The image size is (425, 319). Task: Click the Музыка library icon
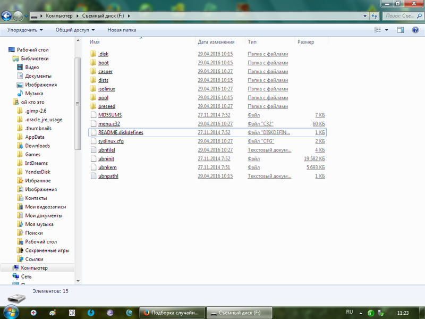pos(21,94)
